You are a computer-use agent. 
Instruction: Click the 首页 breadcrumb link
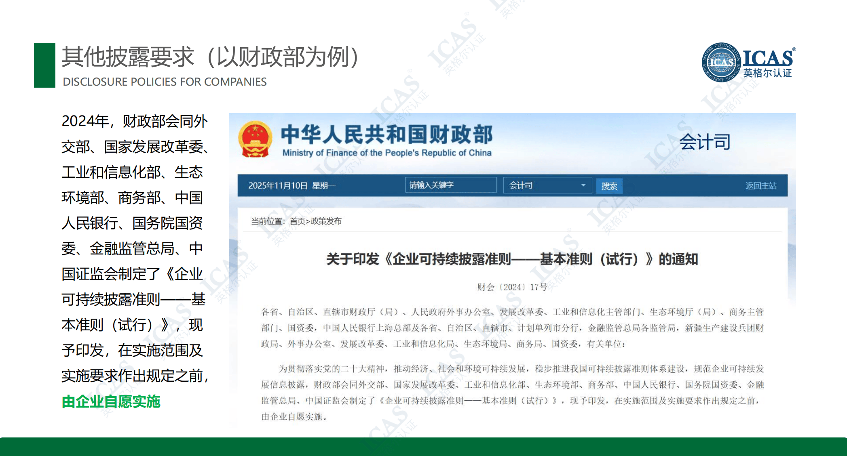298,221
